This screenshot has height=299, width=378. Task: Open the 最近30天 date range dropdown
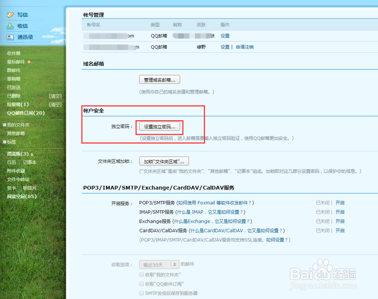tap(159, 264)
